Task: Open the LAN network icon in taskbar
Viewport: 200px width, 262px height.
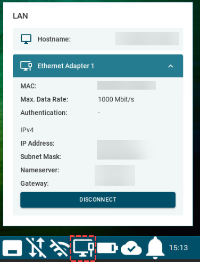Action: [x=83, y=248]
